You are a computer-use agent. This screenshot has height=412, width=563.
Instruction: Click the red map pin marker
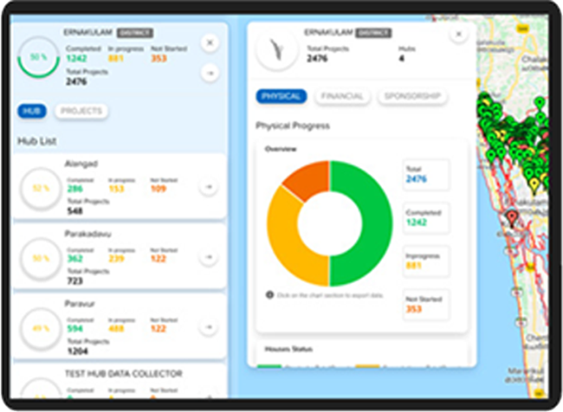[511, 217]
